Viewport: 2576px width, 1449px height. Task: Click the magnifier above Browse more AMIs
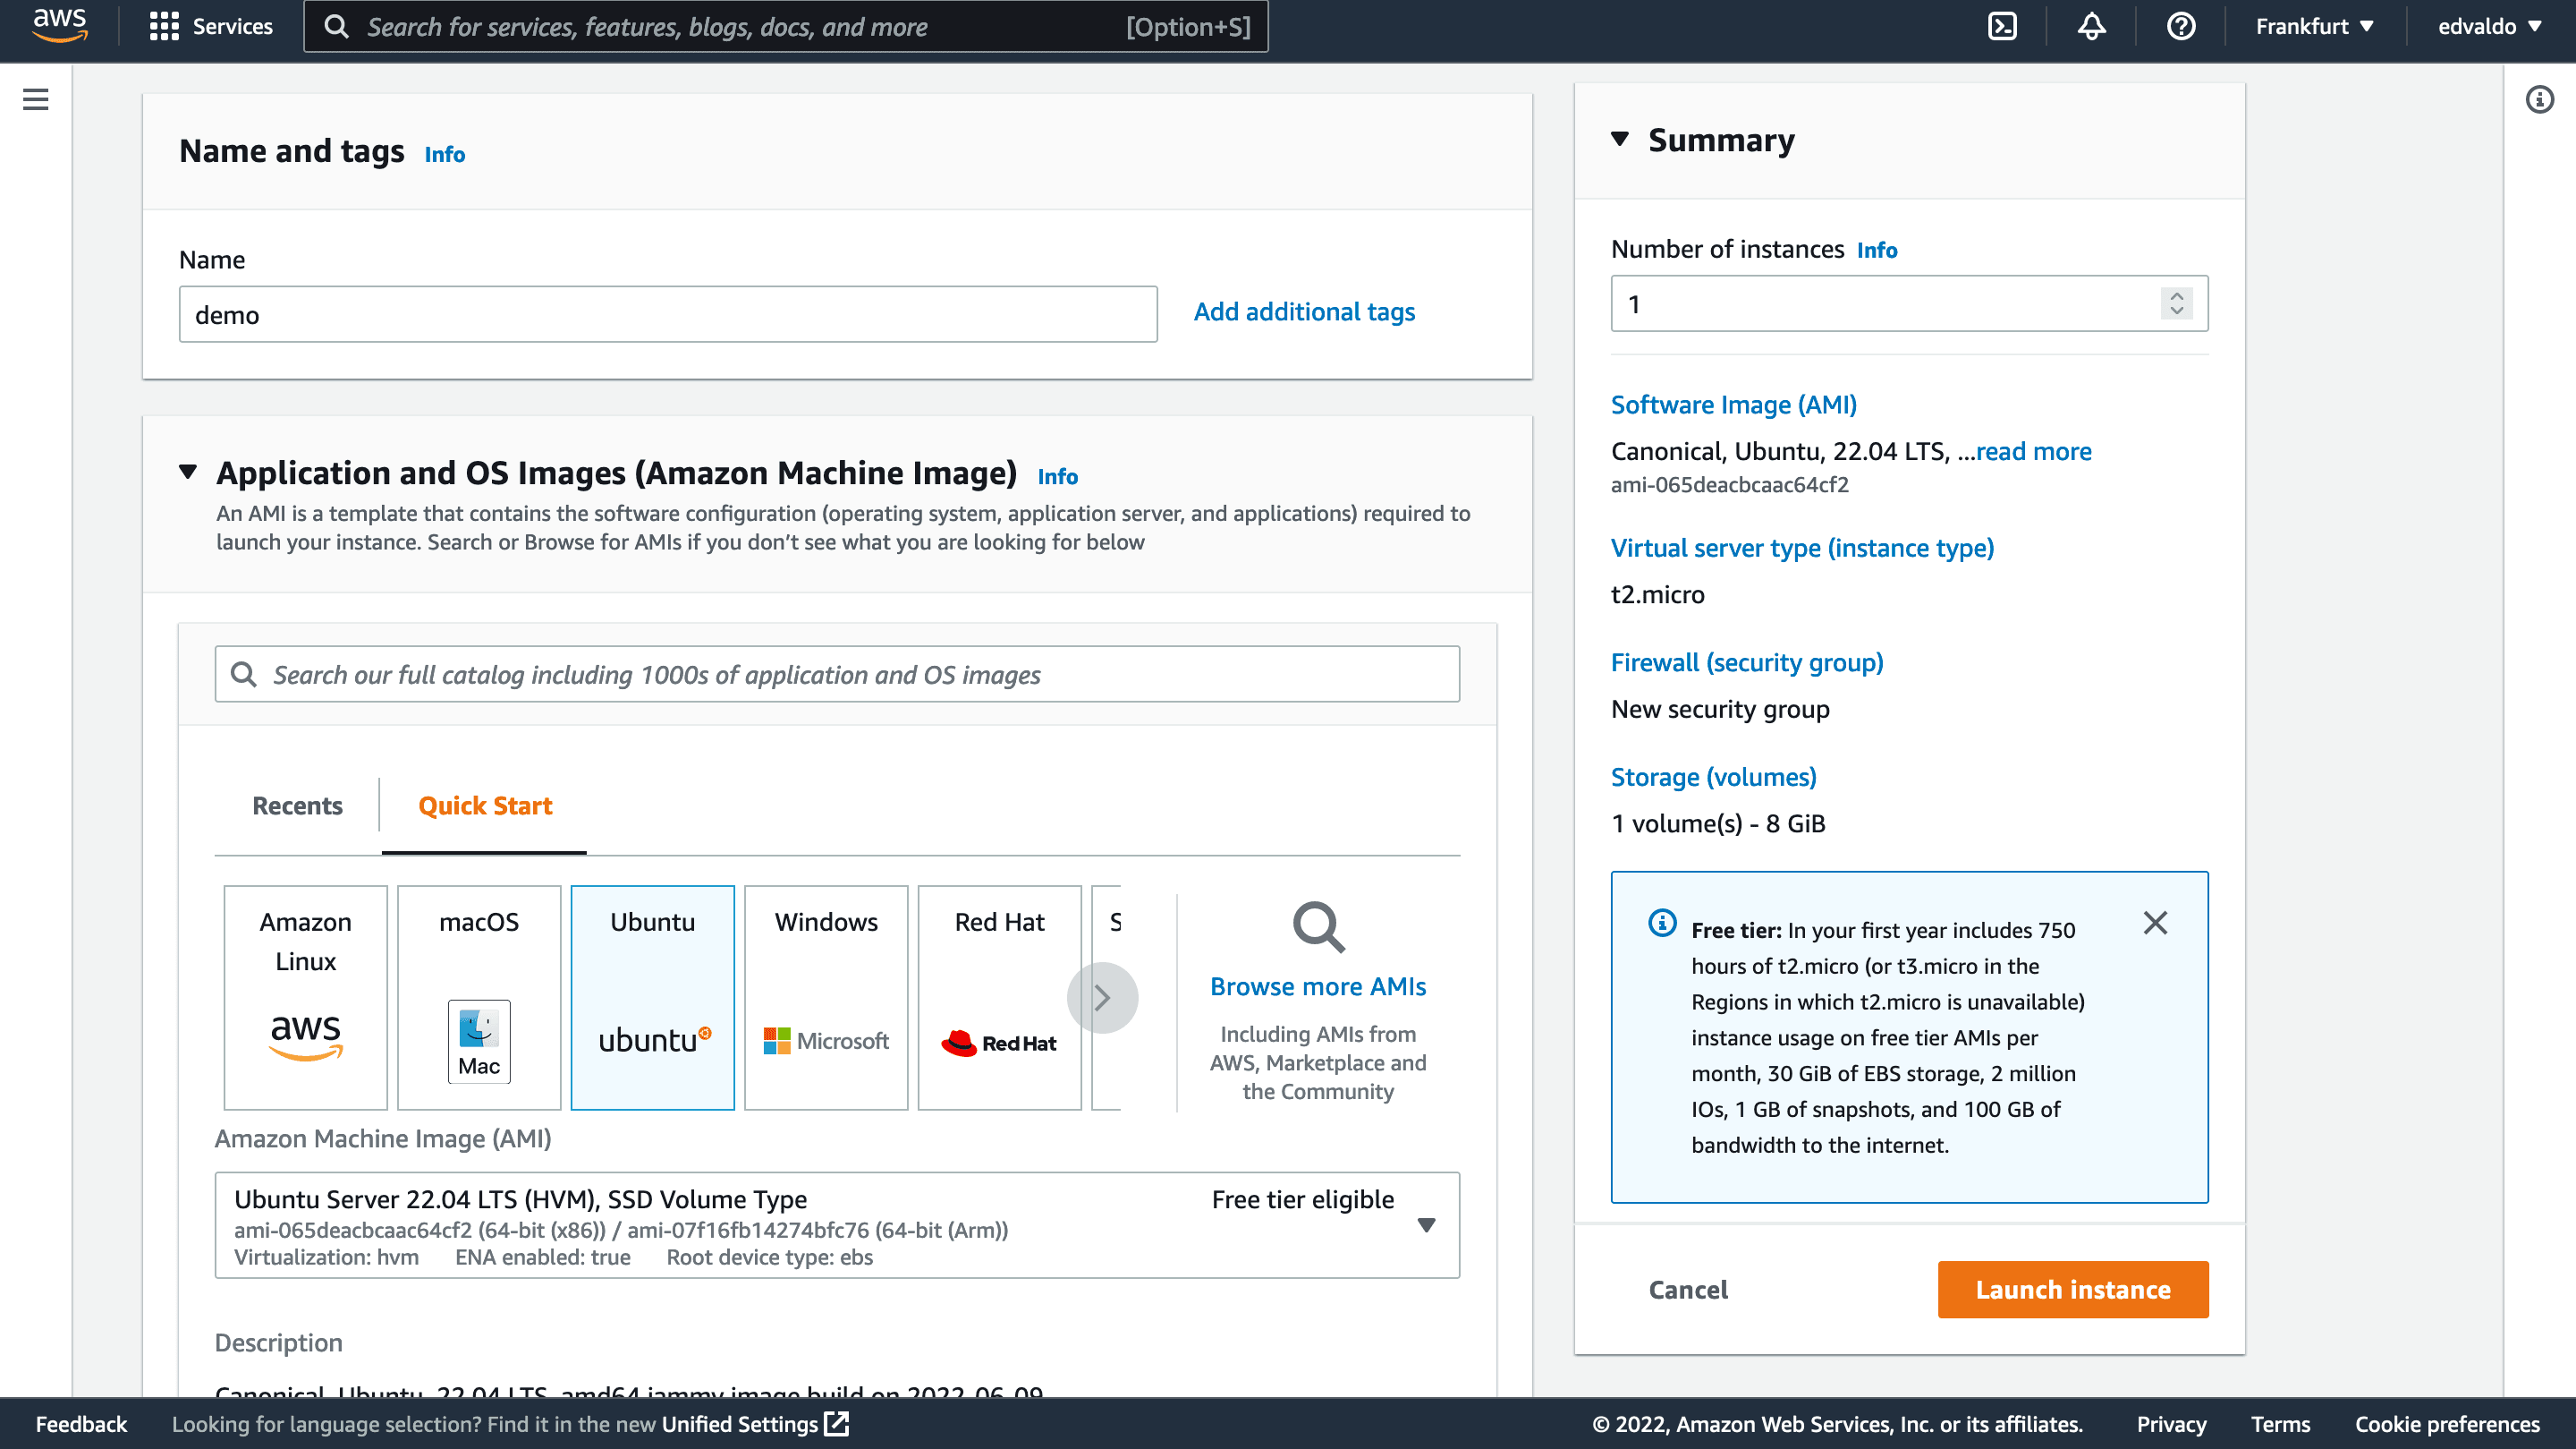[1318, 926]
